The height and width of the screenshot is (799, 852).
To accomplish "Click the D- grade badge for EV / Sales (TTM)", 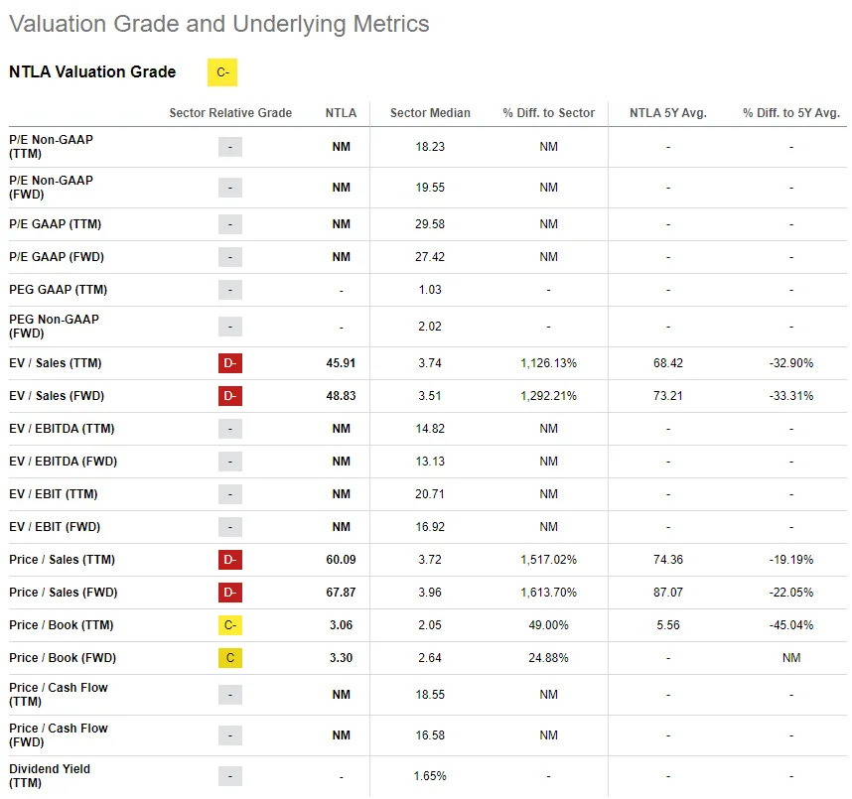I will (230, 363).
